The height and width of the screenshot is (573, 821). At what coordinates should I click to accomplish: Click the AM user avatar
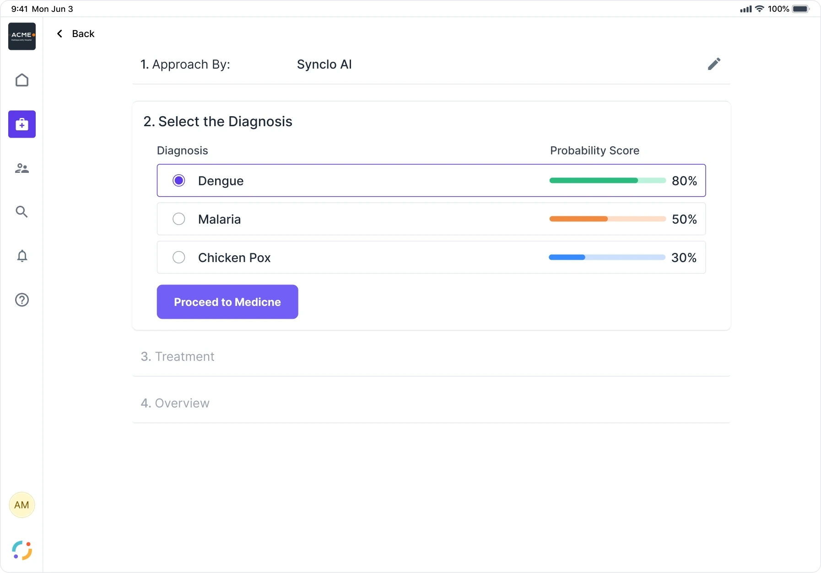pos(22,505)
